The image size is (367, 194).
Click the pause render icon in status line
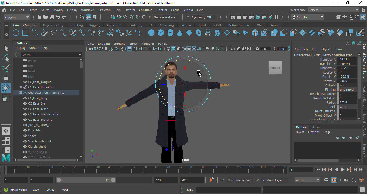point(276,17)
